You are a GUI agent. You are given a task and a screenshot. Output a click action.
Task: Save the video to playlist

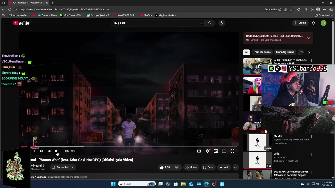point(208,167)
